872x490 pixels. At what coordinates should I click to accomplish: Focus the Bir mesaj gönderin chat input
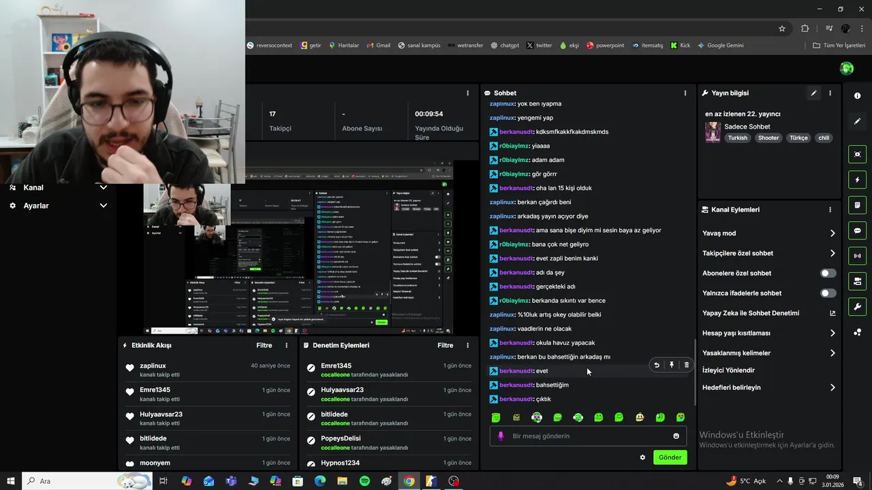click(588, 436)
